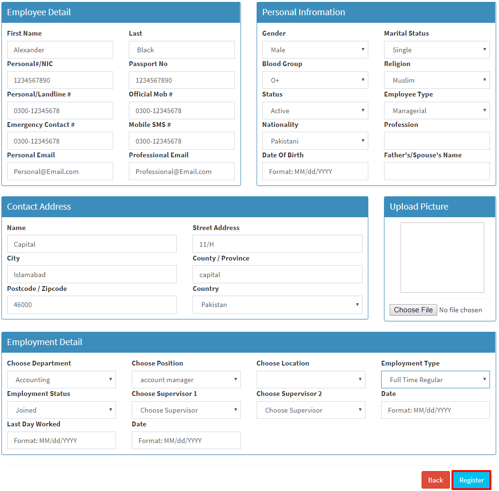Select the Postcode / Zipcode field
This screenshot has height=491, width=499.
pos(92,305)
